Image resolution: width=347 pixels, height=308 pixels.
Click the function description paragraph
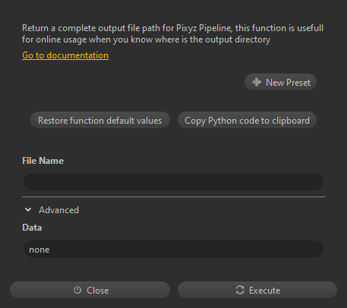(172, 33)
